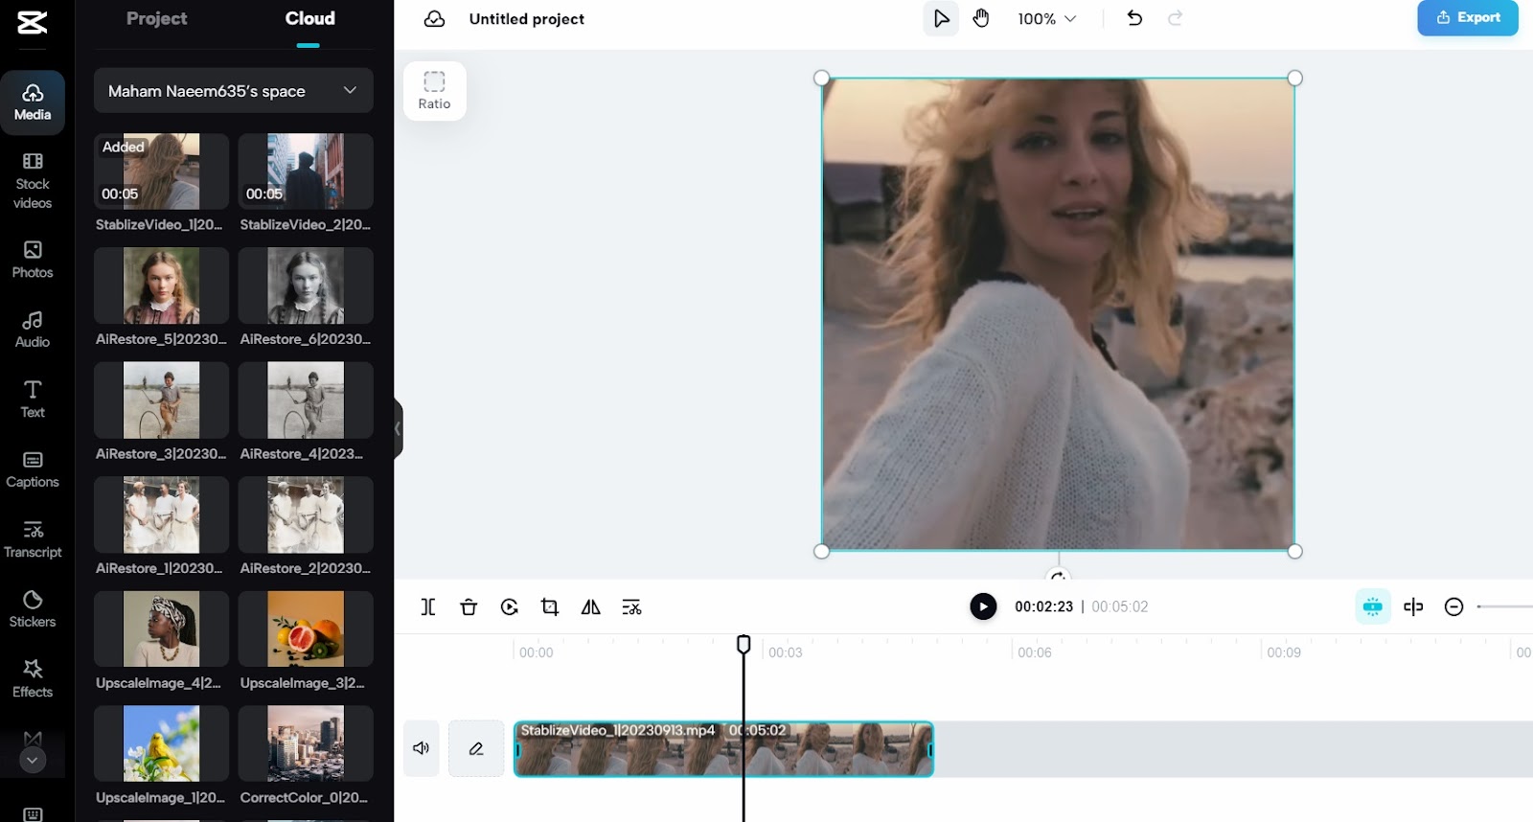Image resolution: width=1533 pixels, height=822 pixels.
Task: Open the Ratio settings button
Action: click(434, 91)
